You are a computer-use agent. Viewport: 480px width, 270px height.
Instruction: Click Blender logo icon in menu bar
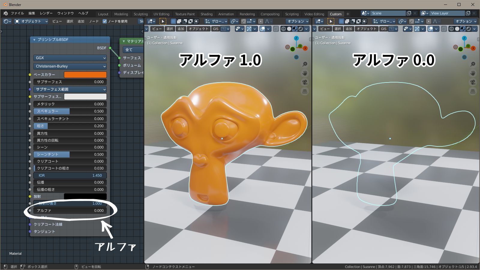coord(5,13)
